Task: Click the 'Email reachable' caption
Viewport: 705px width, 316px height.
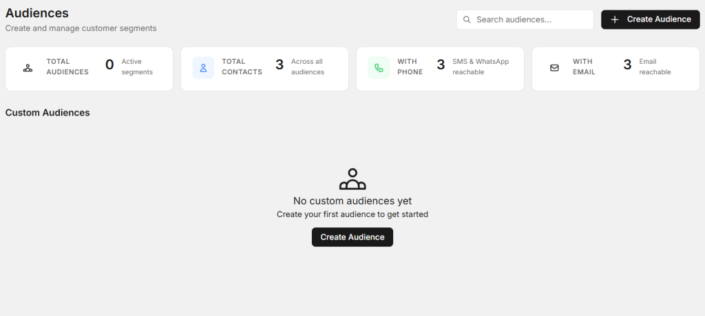Action: tap(655, 67)
